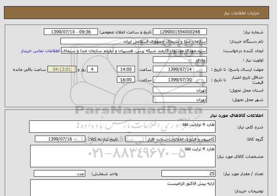This screenshot has height=196, width=277.
Task: Click the text ساعت باقی مانده
Action: 29,69
